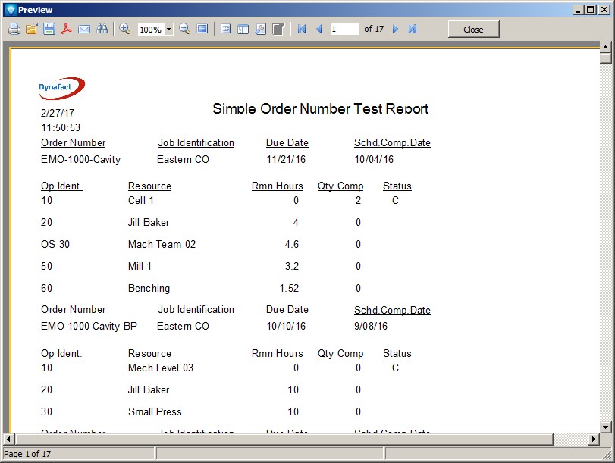Click the horizontal scrollbar right arrow

pos(593,440)
